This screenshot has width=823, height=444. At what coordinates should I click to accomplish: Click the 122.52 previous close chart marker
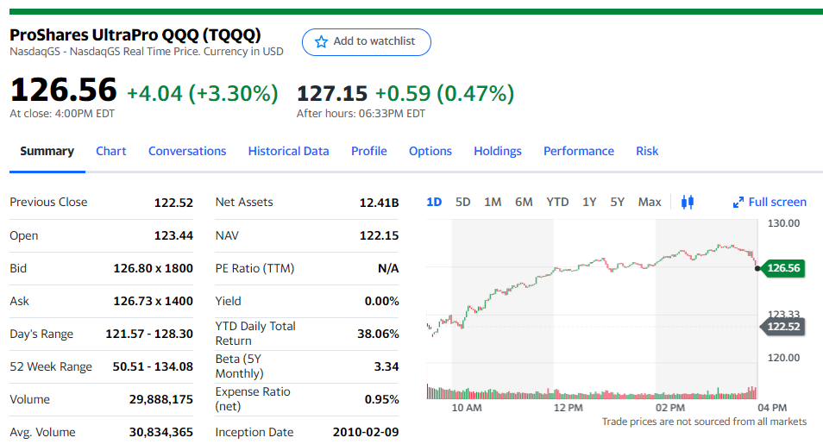coord(782,327)
